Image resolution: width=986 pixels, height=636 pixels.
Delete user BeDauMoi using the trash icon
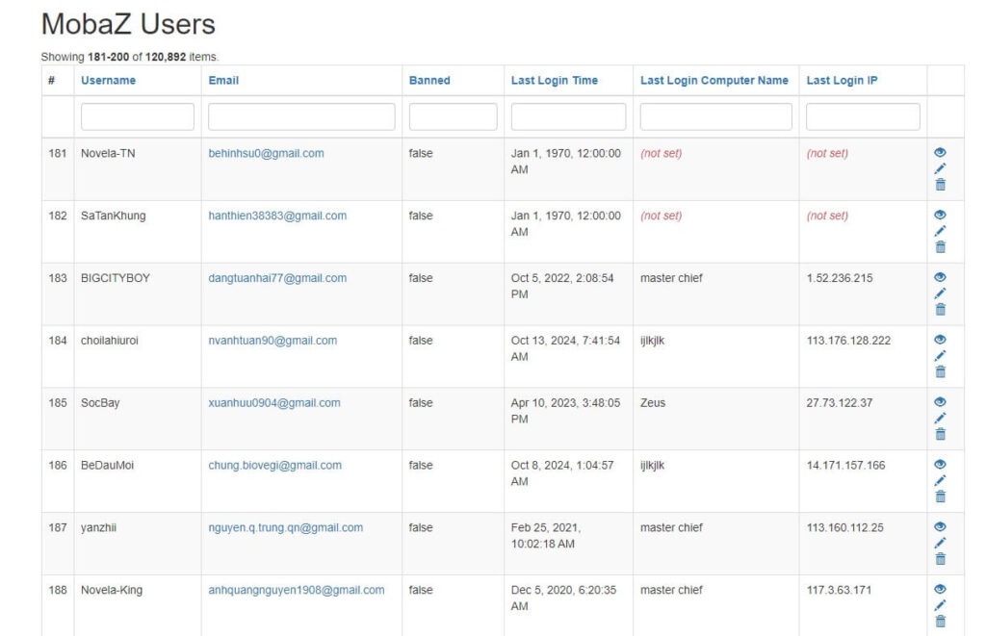[x=940, y=496]
